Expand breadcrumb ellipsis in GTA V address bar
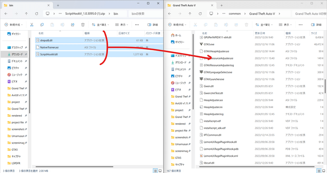Viewport: 327px width, 173px height. [x=224, y=14]
